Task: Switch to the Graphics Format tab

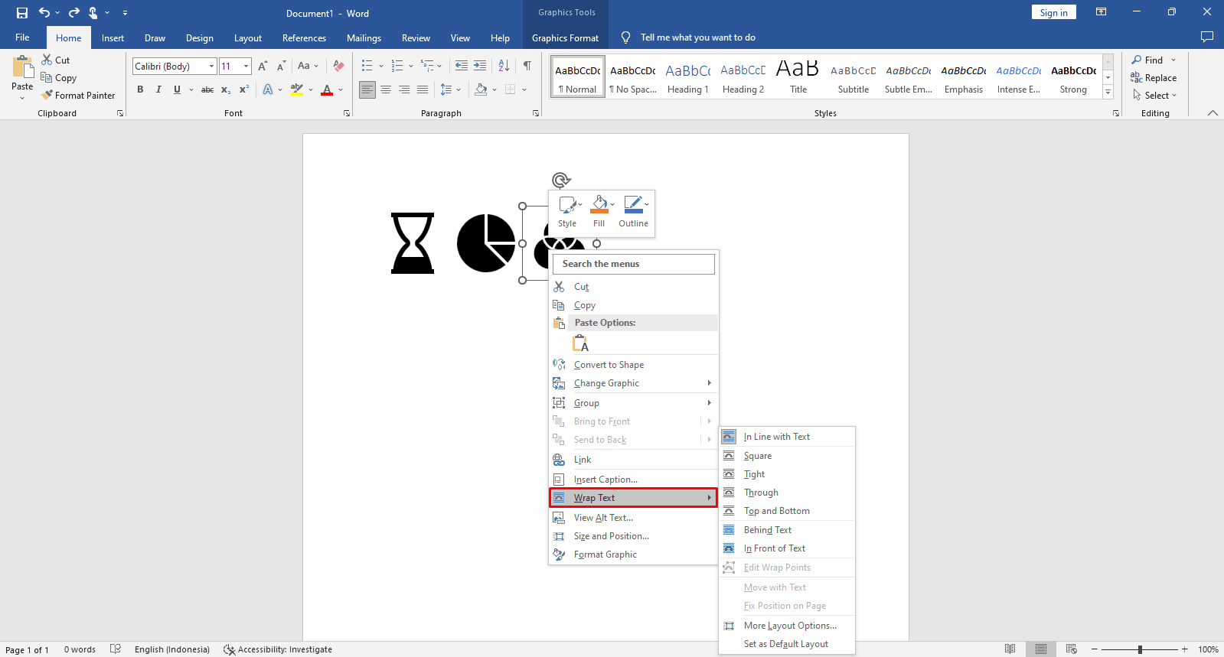Action: [565, 38]
